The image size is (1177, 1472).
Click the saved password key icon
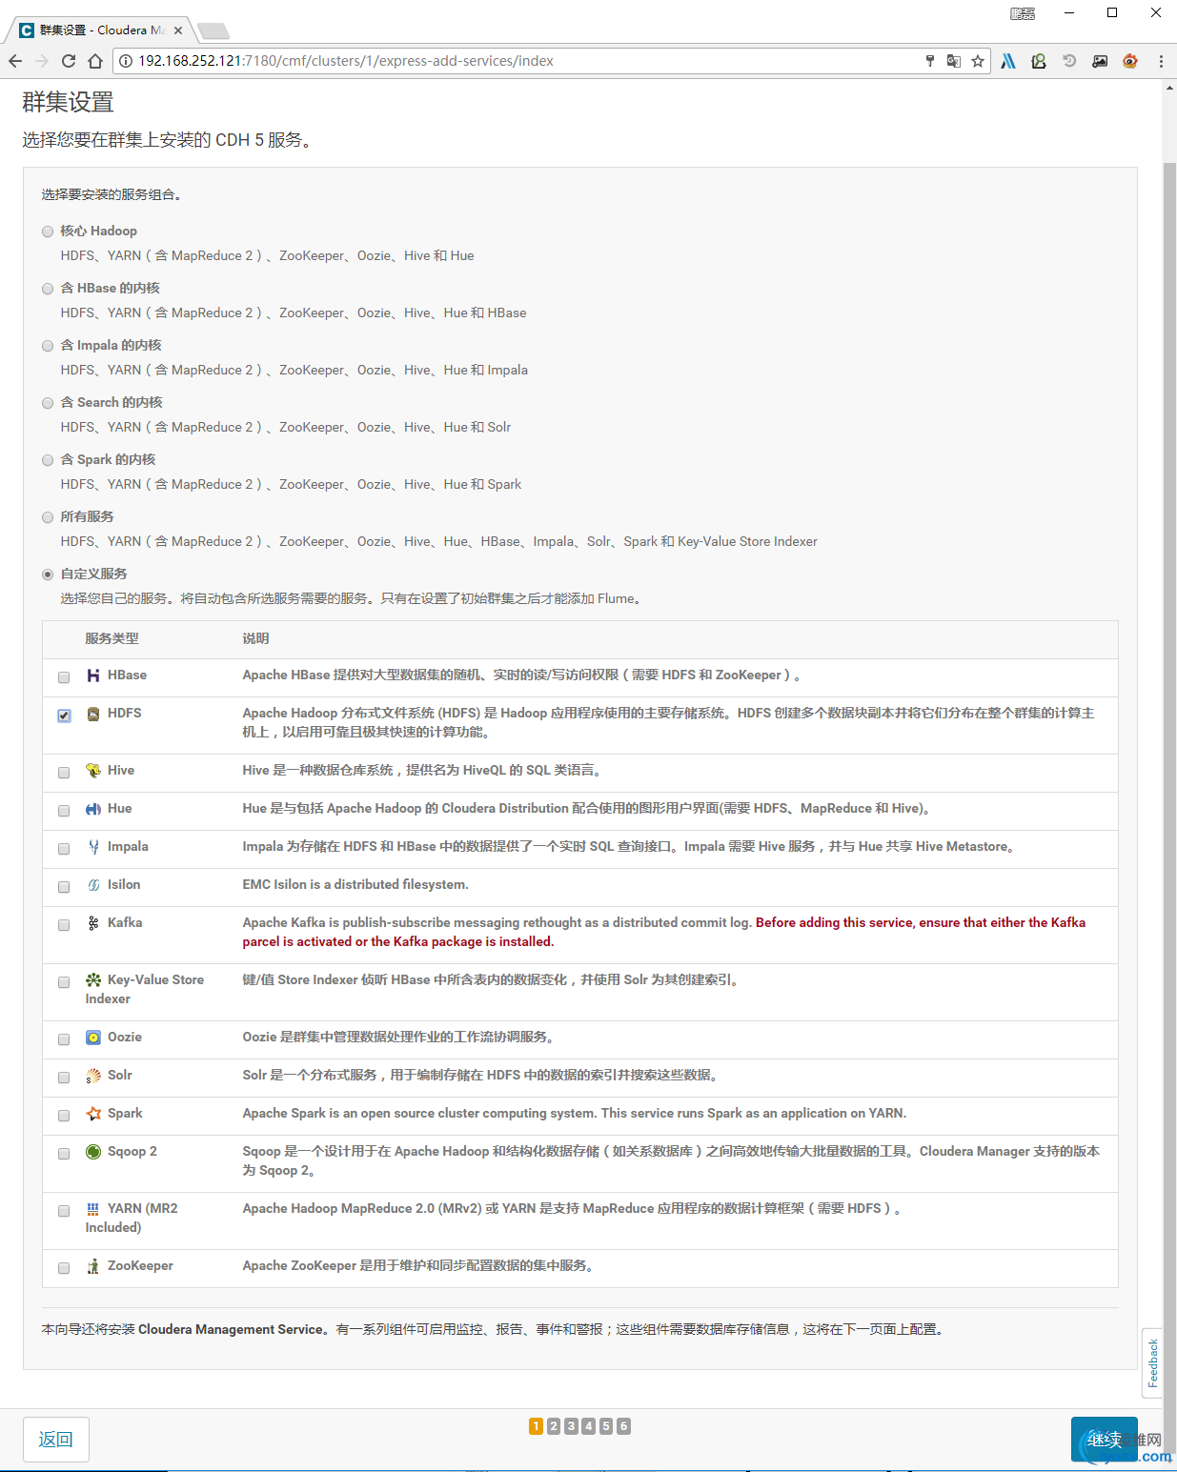pyautogui.click(x=930, y=61)
